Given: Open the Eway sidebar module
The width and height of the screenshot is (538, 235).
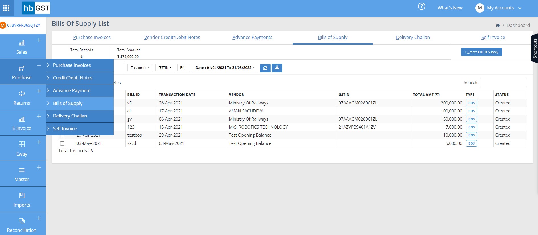Looking at the screenshot, I should tap(22, 149).
